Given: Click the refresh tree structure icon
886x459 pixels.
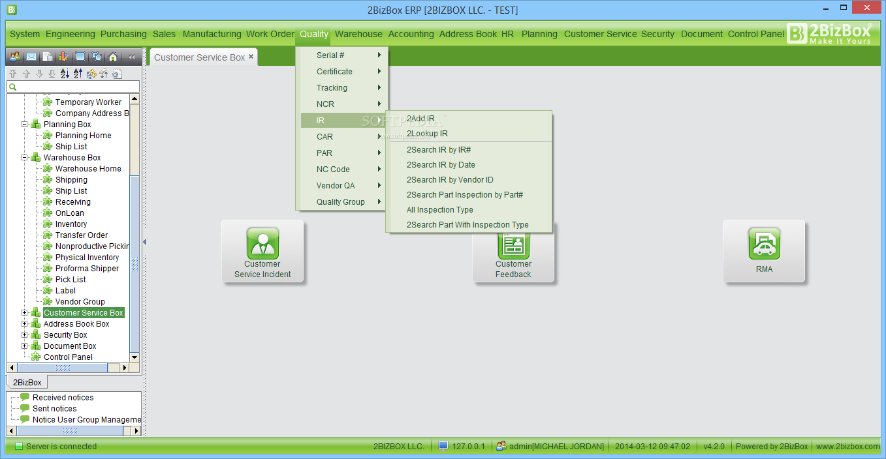Looking at the screenshot, I should click(91, 74).
